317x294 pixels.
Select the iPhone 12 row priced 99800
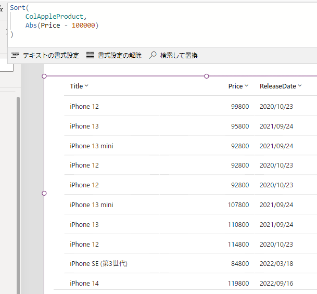point(191,106)
